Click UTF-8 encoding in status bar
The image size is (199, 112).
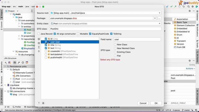pyautogui.click(x=168, y=110)
